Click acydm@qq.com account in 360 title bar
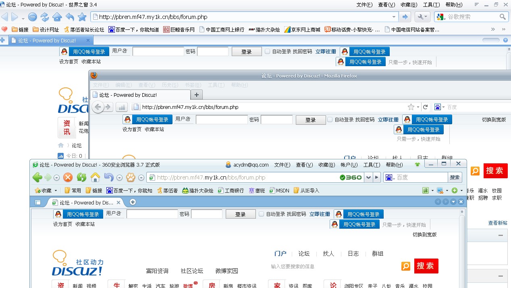Screen dimensions: 511x288 247,165
